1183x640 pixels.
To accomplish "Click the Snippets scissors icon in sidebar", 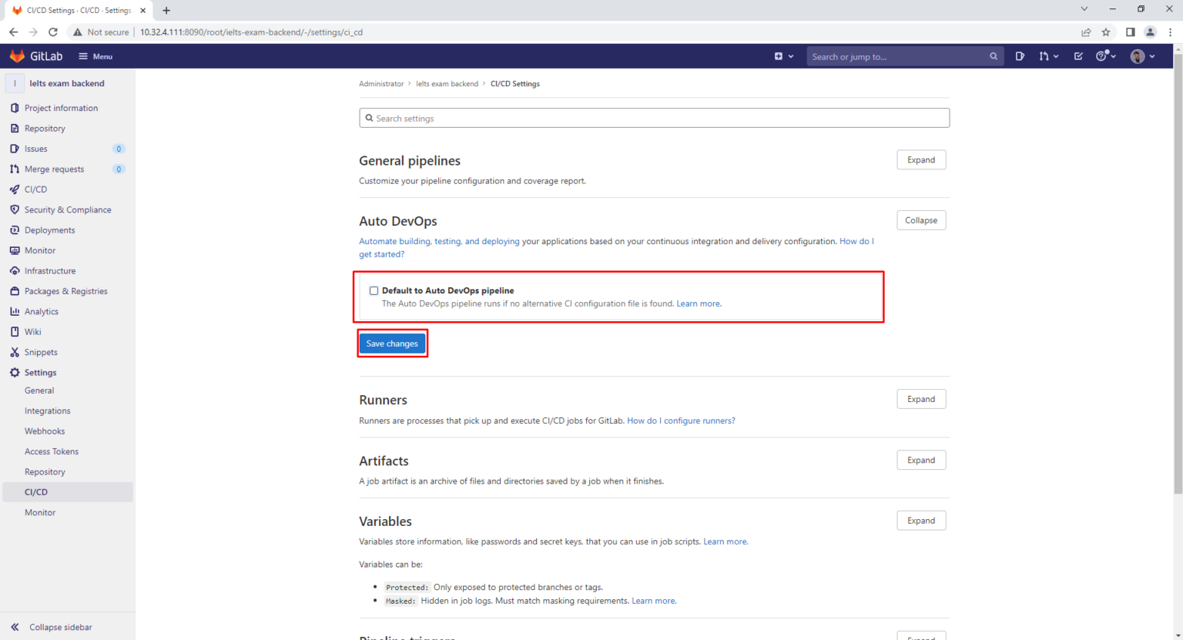I will [x=15, y=352].
